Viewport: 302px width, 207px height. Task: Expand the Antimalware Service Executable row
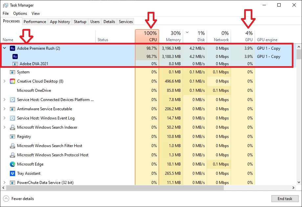[x=5, y=109]
